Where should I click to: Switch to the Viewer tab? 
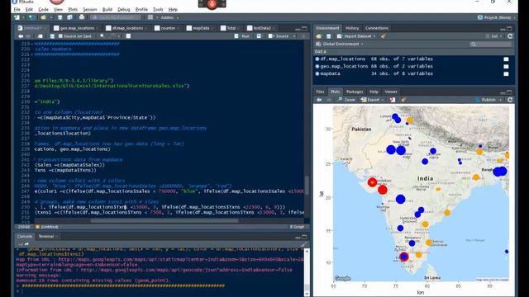(x=391, y=92)
